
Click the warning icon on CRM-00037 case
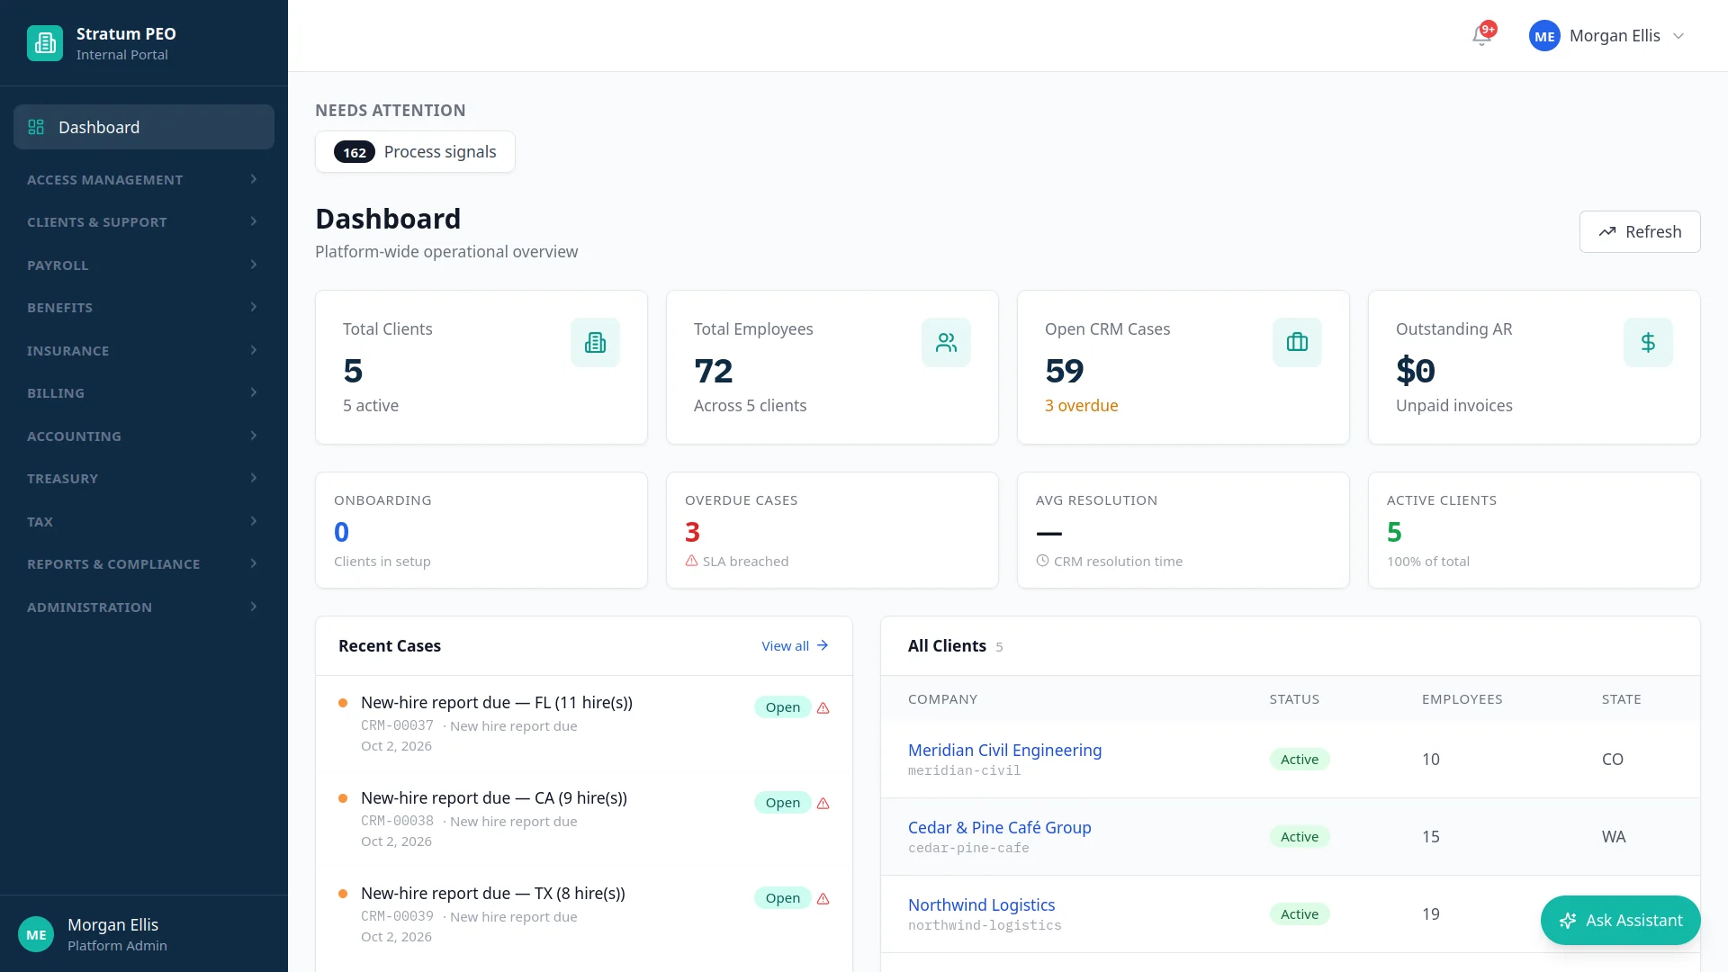(823, 707)
